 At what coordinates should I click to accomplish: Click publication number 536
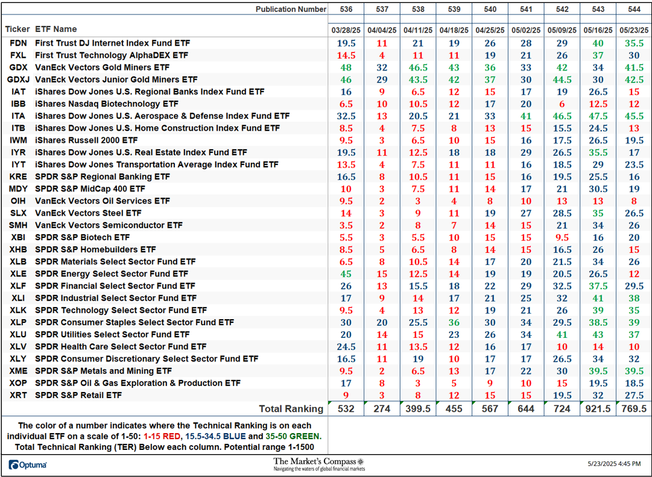pyautogui.click(x=345, y=9)
